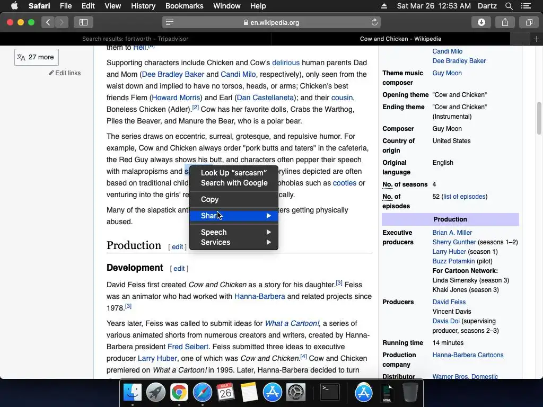543x407 pixels.
Task: Switch to the Tripadvisor search results tab
Action: click(x=135, y=39)
